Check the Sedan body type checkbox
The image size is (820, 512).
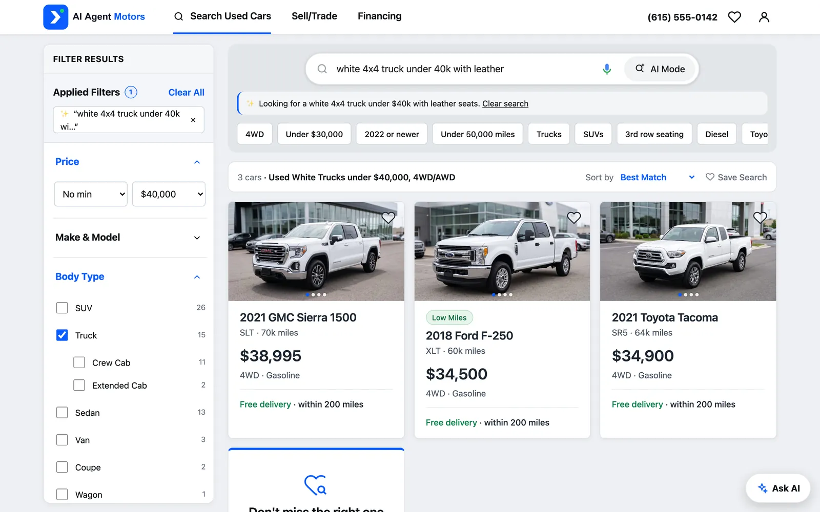click(62, 413)
